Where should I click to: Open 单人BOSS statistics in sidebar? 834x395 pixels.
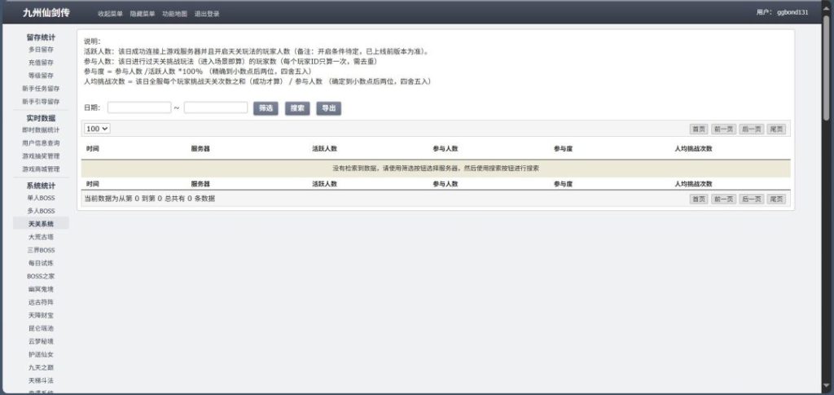pyautogui.click(x=41, y=198)
